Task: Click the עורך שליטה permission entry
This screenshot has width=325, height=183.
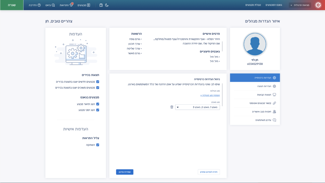Action: (x=134, y=48)
